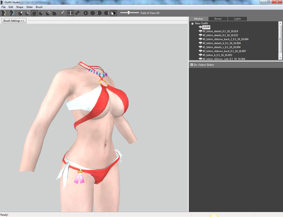
Task: Toggle visibility of 40_bikini_details_b mesh
Action: click(200, 43)
